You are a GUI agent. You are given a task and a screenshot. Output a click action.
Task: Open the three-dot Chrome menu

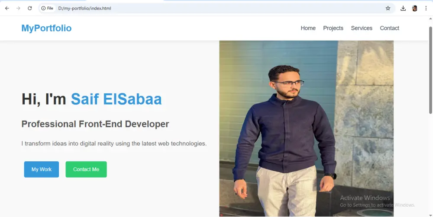pos(426,8)
